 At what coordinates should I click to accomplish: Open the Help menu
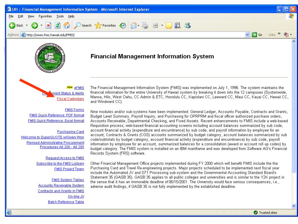click(x=71, y=16)
